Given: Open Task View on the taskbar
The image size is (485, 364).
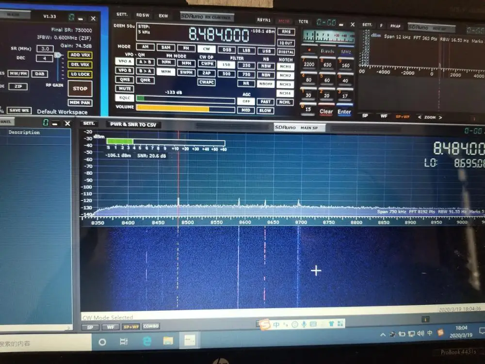Looking at the screenshot, I should tap(124, 341).
